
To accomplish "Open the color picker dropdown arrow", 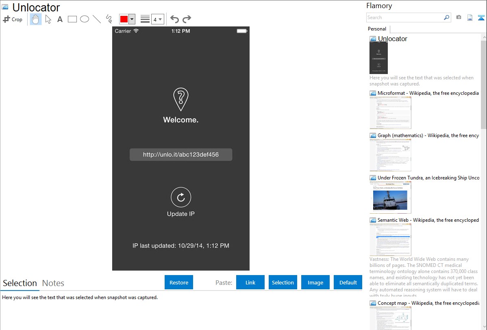I will tap(132, 19).
